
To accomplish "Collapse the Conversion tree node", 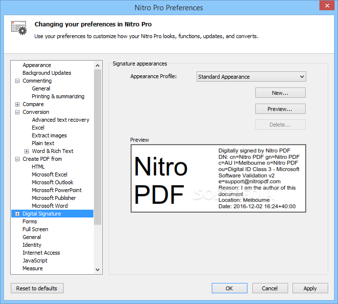I will point(17,112).
